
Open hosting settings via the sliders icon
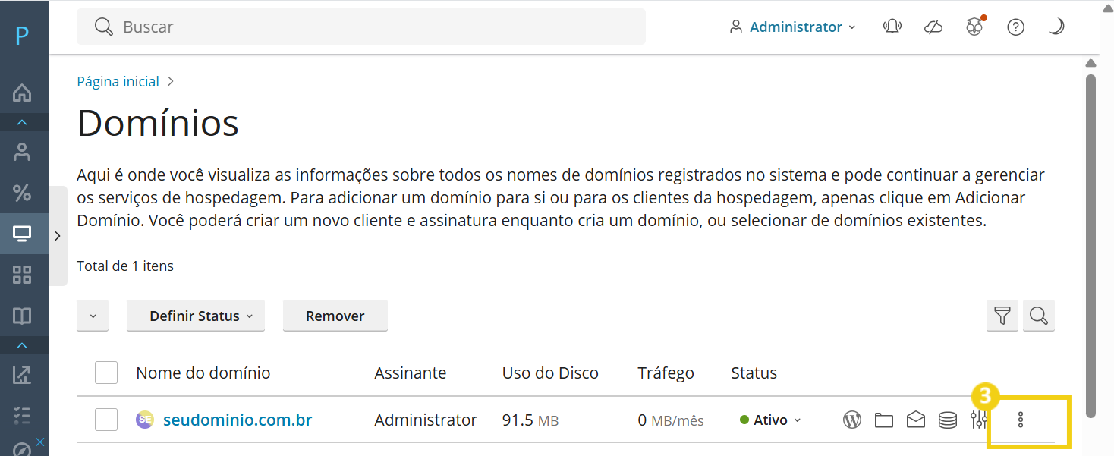[979, 419]
